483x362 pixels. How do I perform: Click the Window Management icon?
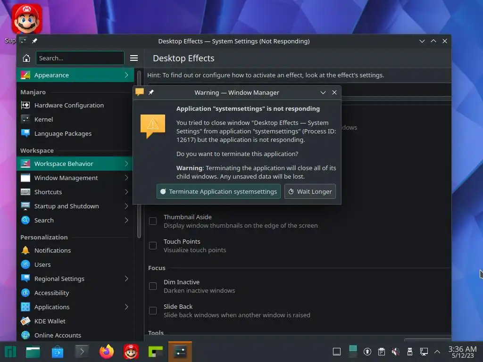tap(25, 178)
